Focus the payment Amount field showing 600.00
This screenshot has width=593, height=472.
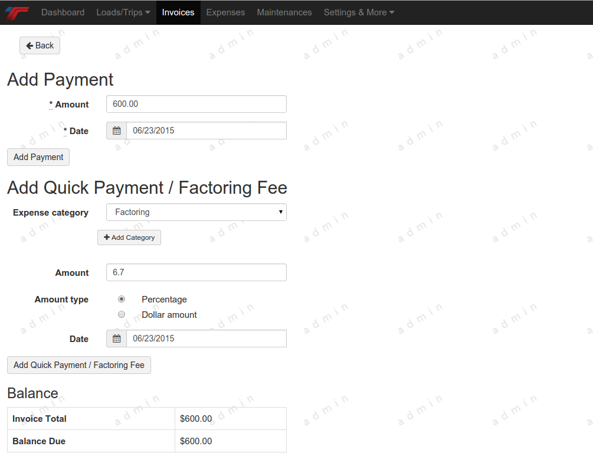point(196,104)
